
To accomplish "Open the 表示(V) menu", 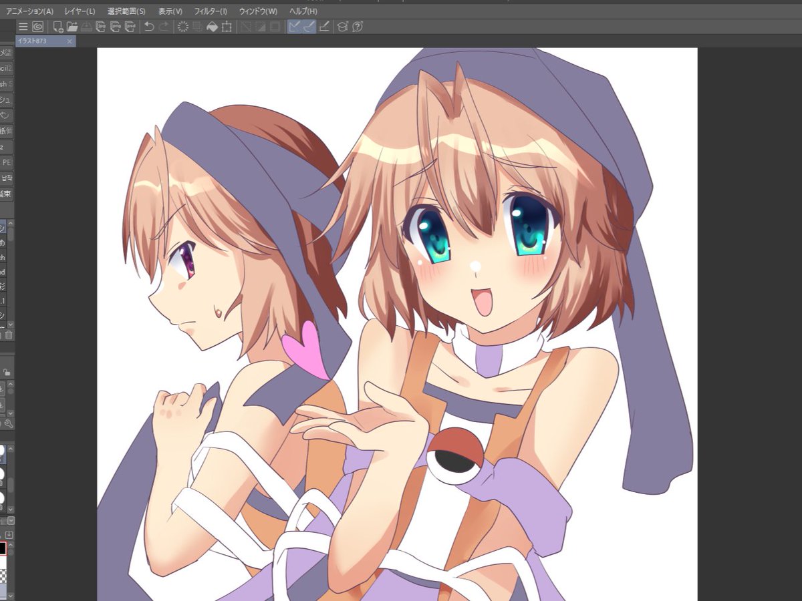I will (x=170, y=11).
